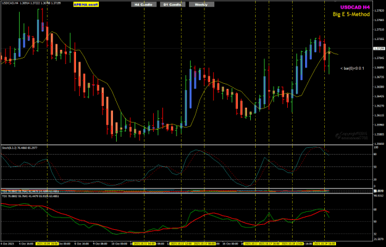
Task: Toggle the APB/HA on/off button
Action: [86, 4]
